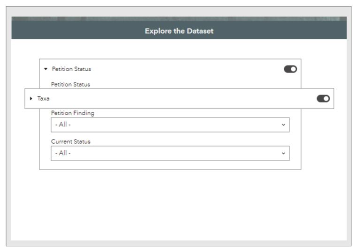355x250 pixels.
Task: Select '- All -' text in Petition Finding
Action: tap(63, 125)
